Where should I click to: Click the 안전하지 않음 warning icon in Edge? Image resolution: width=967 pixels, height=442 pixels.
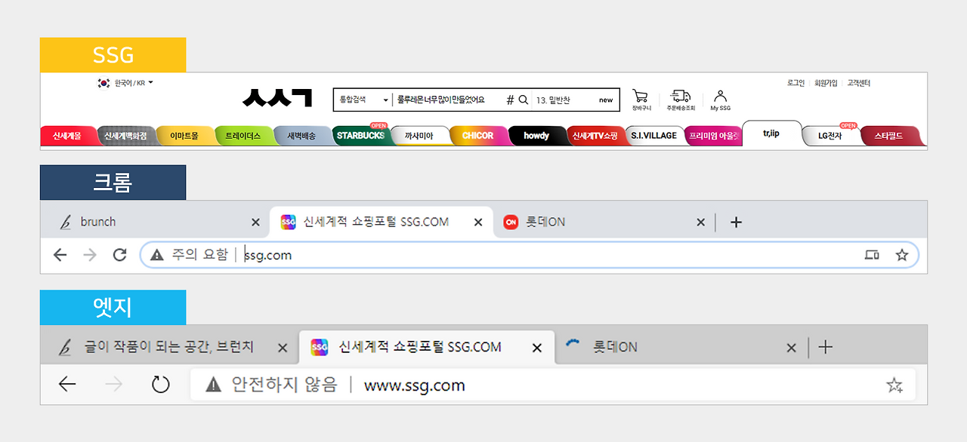click(x=214, y=385)
